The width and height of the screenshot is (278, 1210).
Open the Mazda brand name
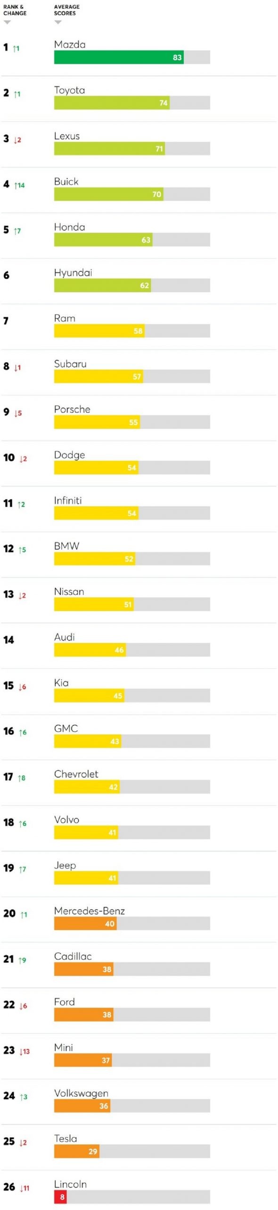(x=70, y=44)
